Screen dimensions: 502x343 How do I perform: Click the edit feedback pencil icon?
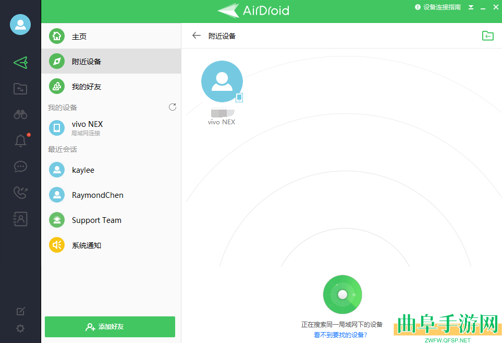pos(20,311)
